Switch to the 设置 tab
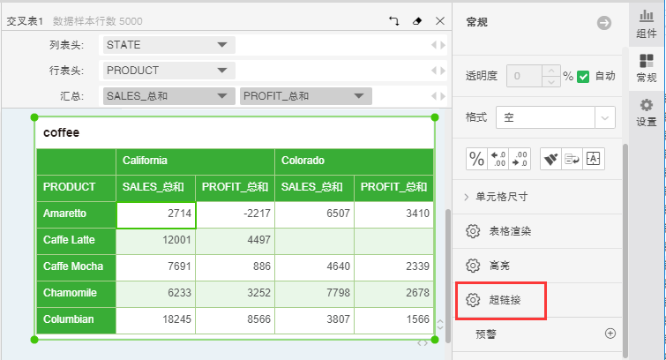Screen dimensions: 666x360 (x=647, y=112)
